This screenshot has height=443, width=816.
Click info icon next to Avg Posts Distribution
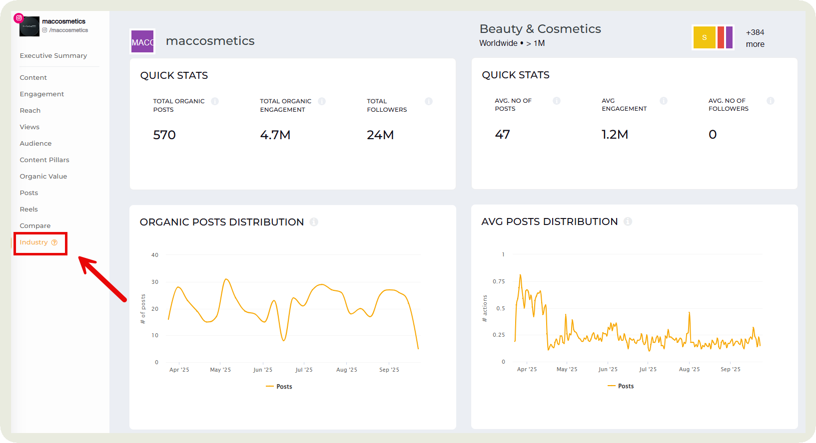tap(628, 221)
